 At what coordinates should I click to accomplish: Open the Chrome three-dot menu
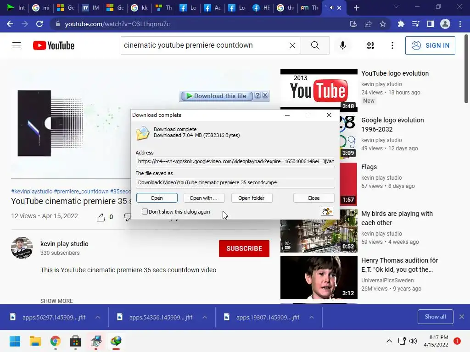(x=460, y=24)
